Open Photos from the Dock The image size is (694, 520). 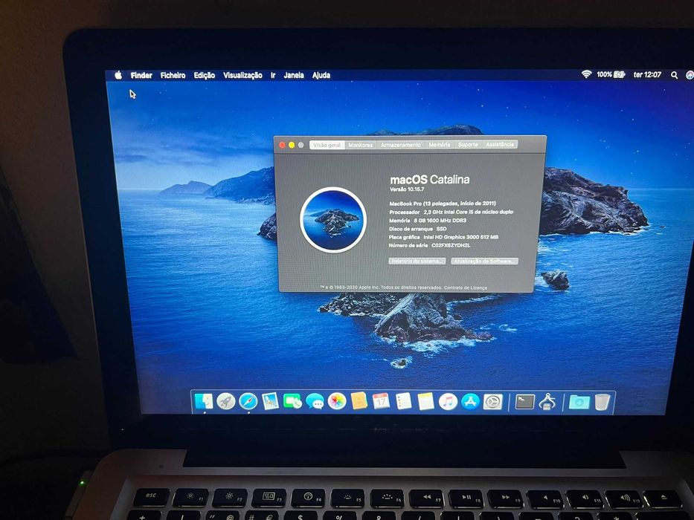pos(337,401)
